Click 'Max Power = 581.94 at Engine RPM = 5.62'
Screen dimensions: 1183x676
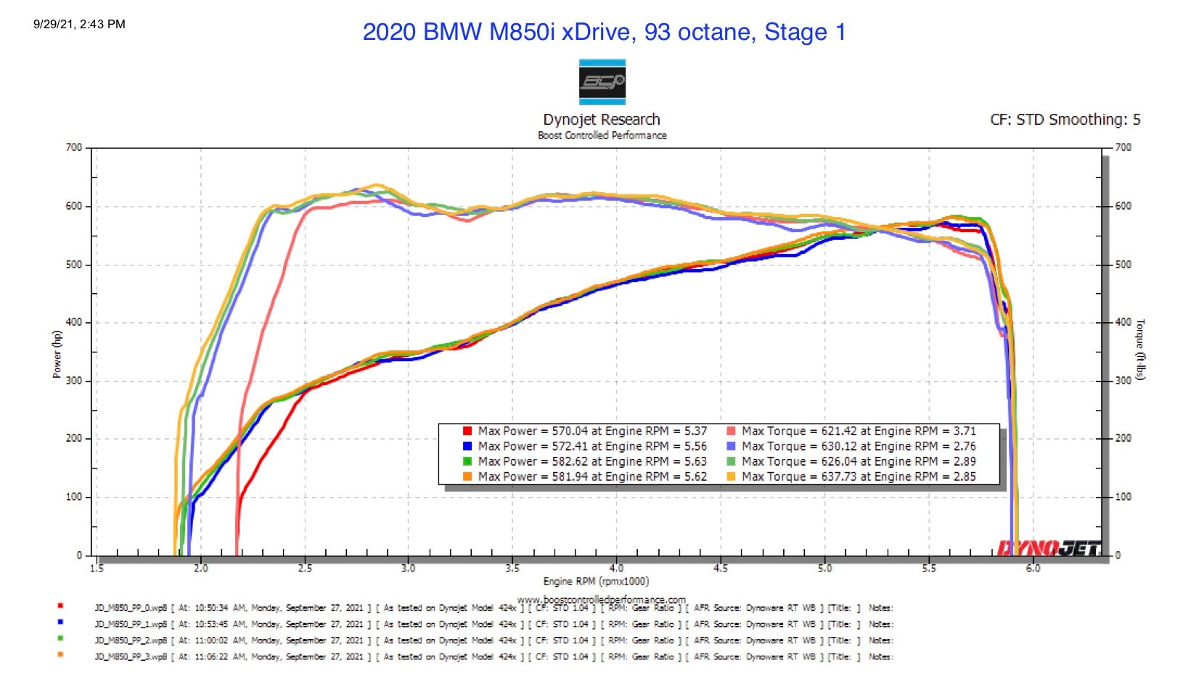pyautogui.click(x=592, y=477)
